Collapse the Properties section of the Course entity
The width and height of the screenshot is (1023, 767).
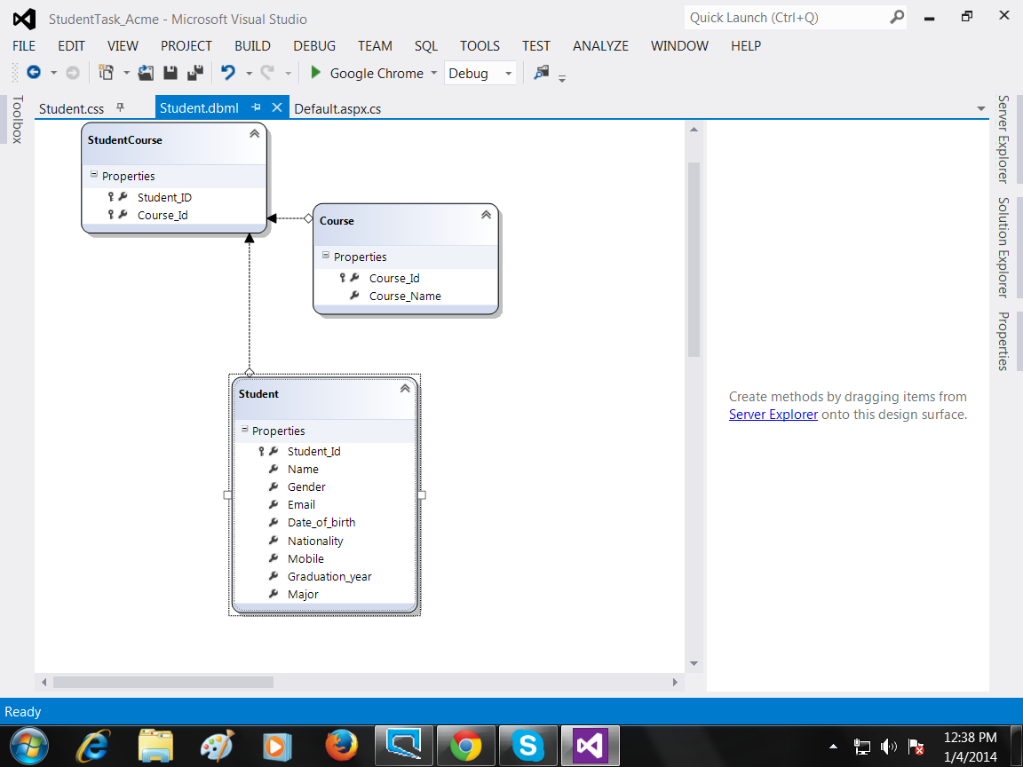(x=326, y=256)
